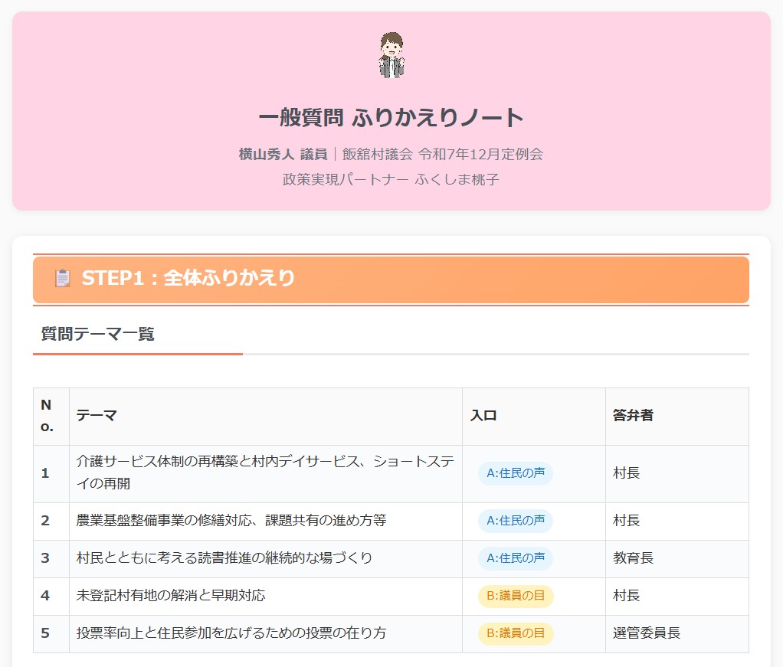The width and height of the screenshot is (783, 667).
Task: Click the 教育長 respondent cell
Action: pos(633,558)
